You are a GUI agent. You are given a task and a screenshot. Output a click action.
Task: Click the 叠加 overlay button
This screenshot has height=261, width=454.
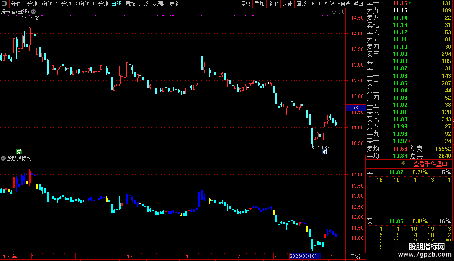[x=260, y=4]
